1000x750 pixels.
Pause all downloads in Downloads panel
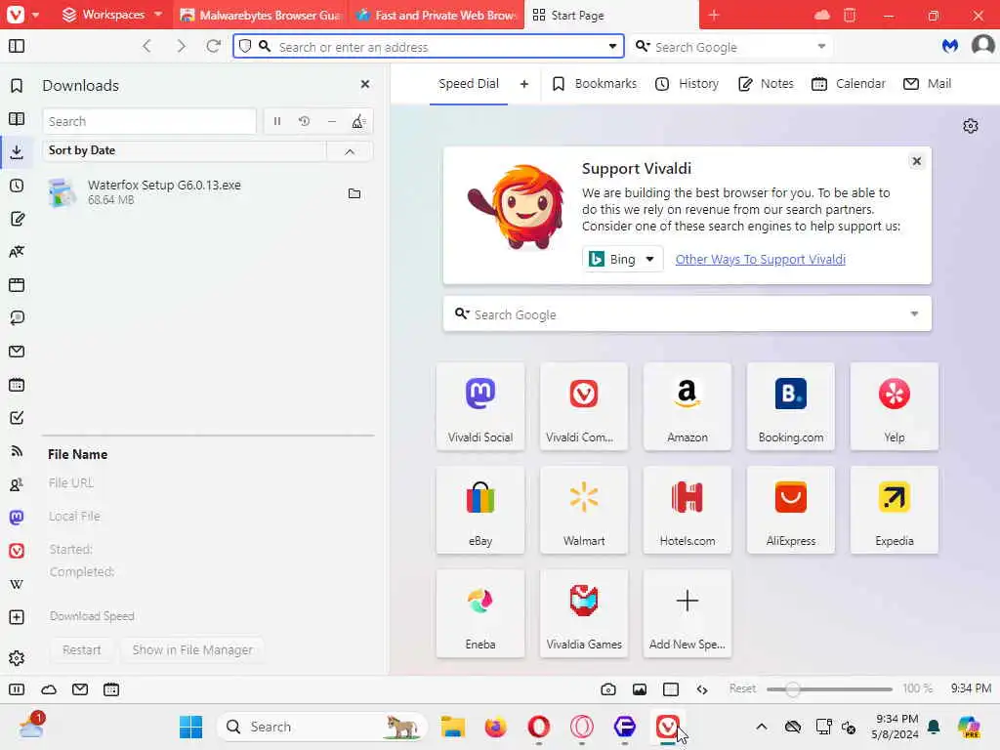(276, 121)
